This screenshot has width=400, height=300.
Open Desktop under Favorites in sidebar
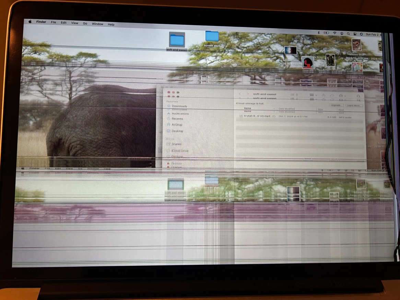click(175, 131)
